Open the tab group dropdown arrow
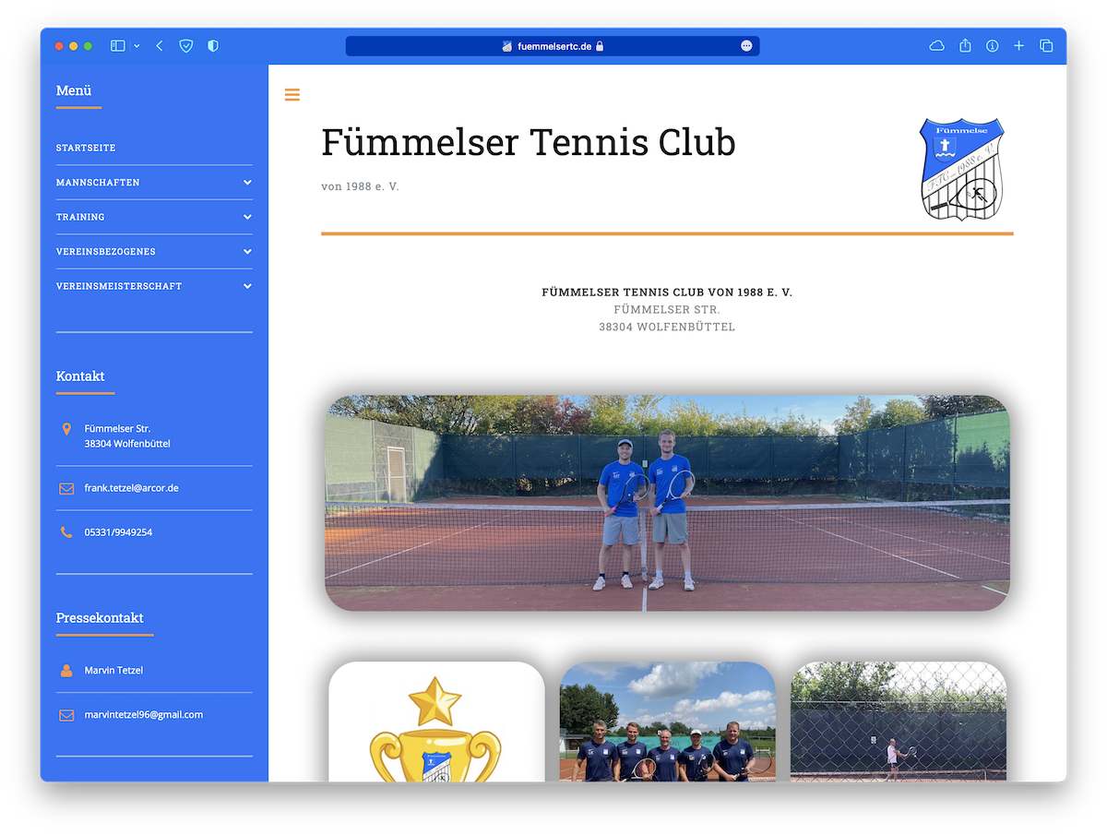This screenshot has width=1107, height=835. pos(137,46)
